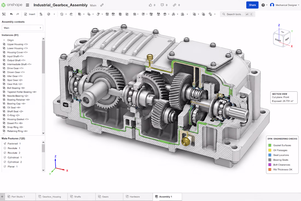
Task: Switch to the Gearbox_Housing tab
Action: click(x=51, y=197)
